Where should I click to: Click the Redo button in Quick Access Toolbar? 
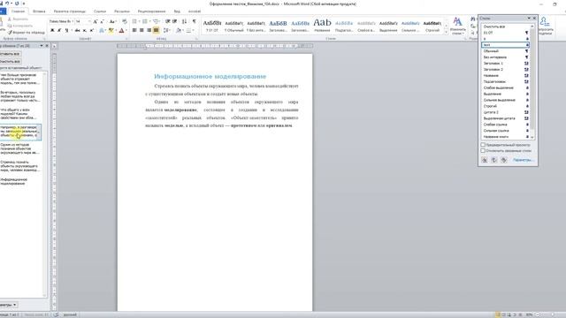pos(17,4)
